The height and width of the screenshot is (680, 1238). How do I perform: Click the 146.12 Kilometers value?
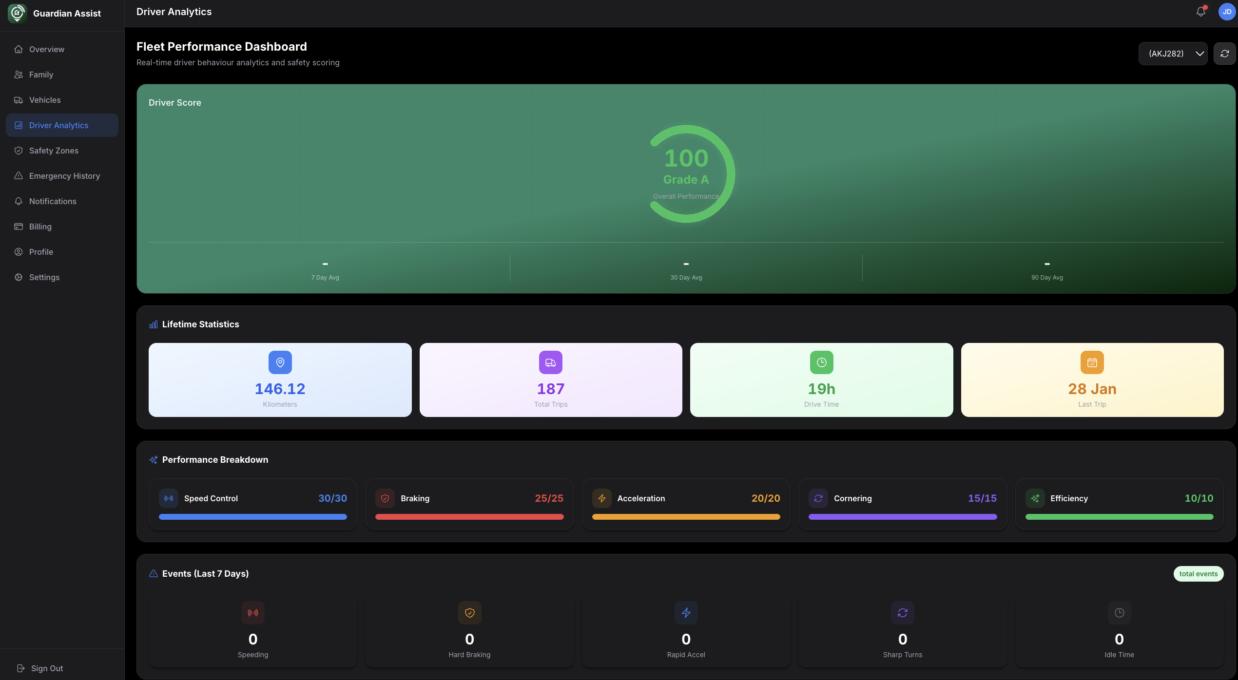pos(280,389)
